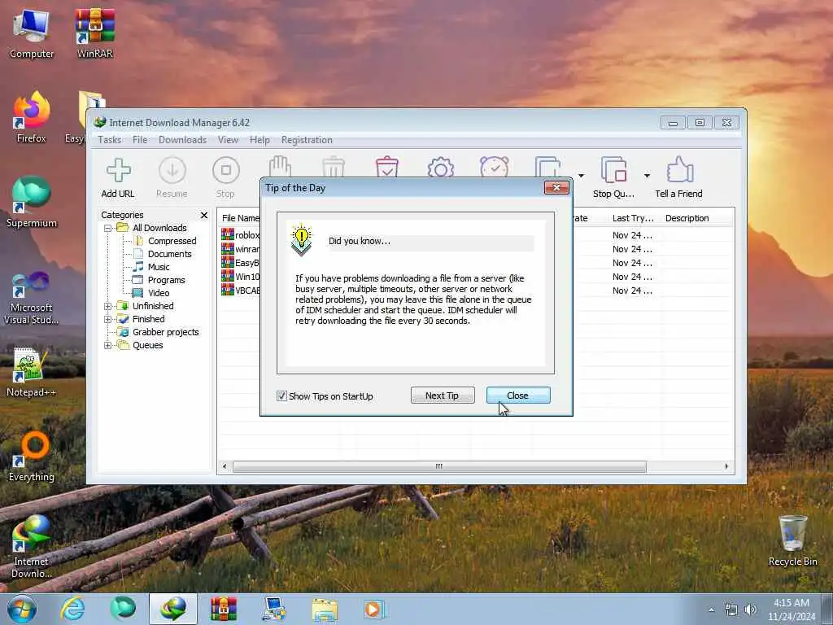This screenshot has height=625, width=833.
Task: Select the Documents category
Action: 169,254
